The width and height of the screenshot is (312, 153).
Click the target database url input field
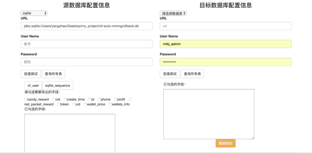(x=226, y=26)
